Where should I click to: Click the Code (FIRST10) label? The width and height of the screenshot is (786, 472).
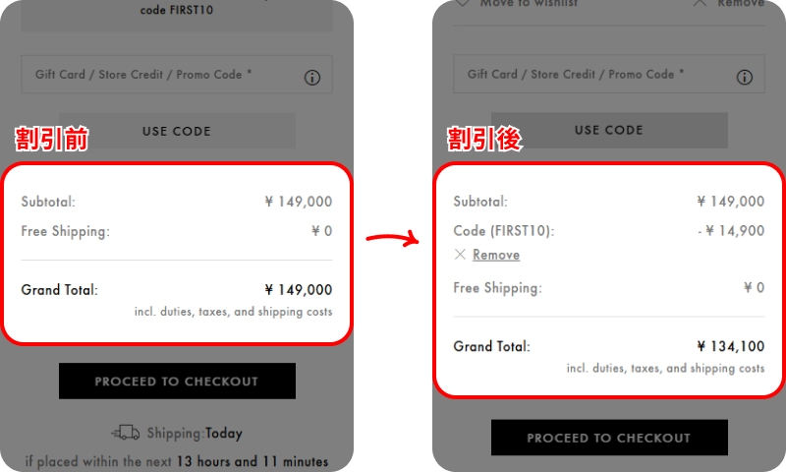tap(504, 231)
